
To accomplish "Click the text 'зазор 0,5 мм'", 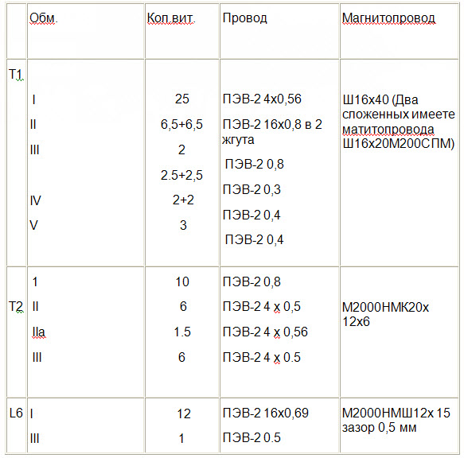I will 379,428.
